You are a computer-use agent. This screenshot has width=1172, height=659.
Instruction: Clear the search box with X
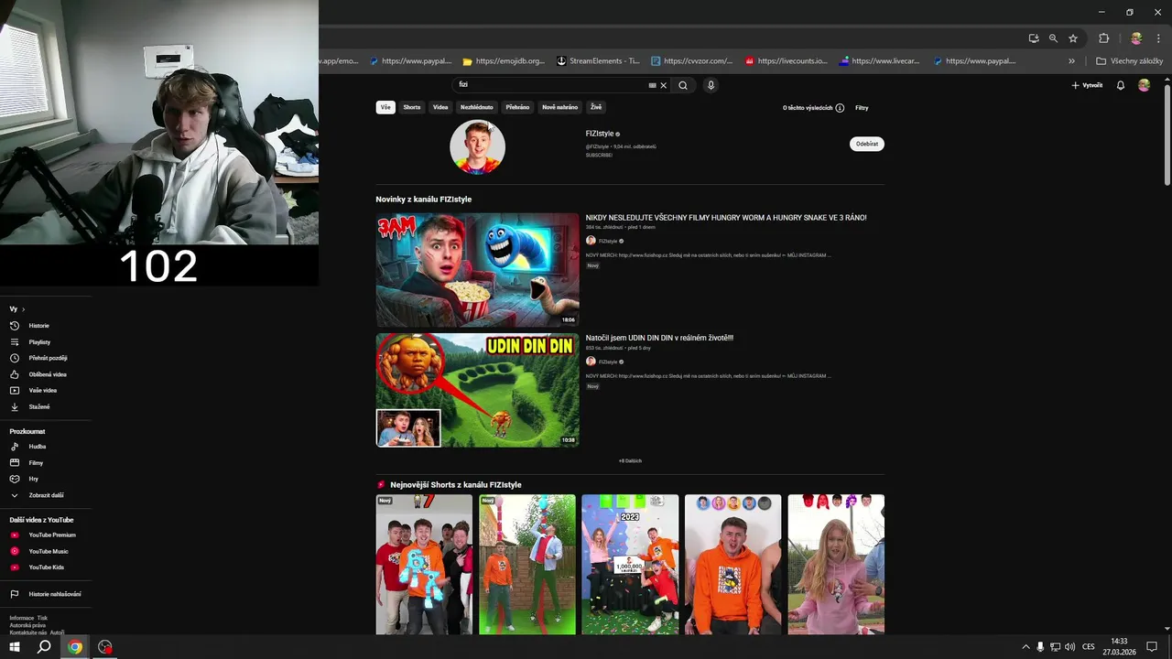pyautogui.click(x=664, y=85)
